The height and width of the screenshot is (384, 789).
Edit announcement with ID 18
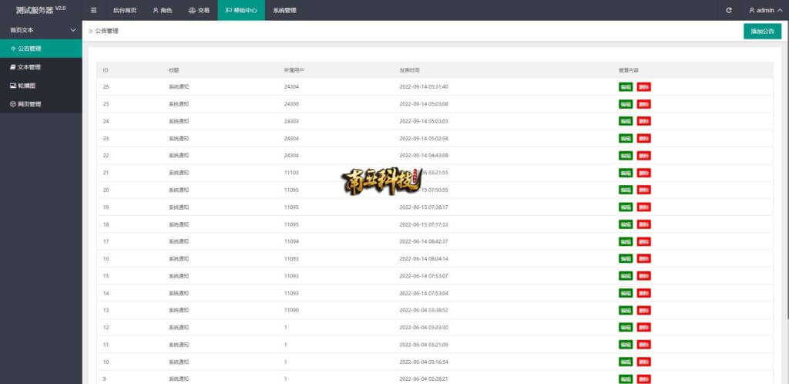click(x=626, y=224)
